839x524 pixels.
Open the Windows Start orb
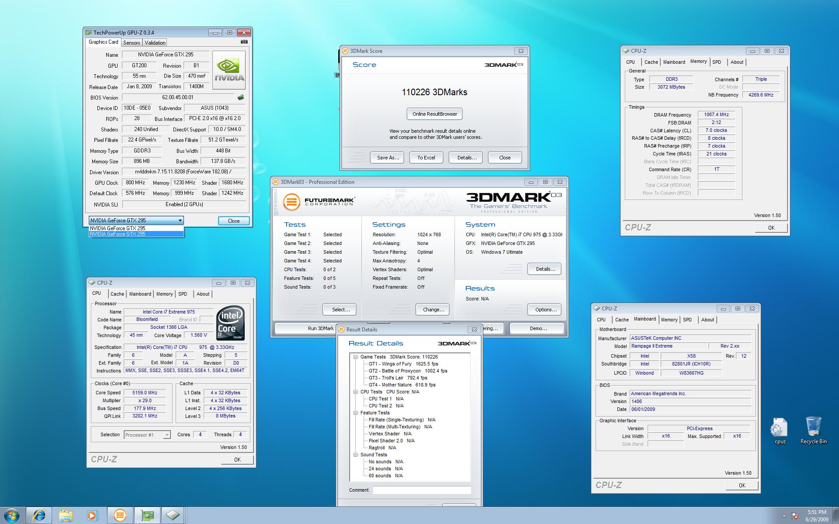click(11, 516)
